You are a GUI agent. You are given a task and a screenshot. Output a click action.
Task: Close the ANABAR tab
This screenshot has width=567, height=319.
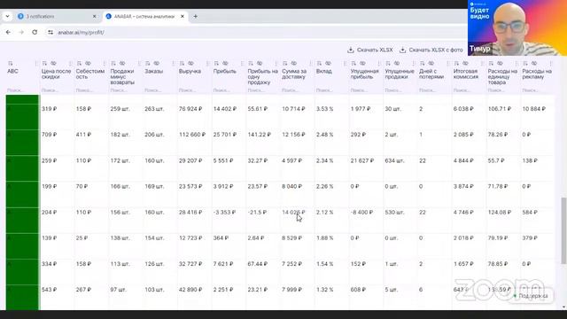click(183, 16)
